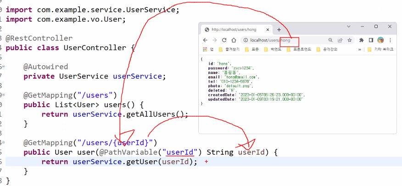Open the Chrome apps grid shortcut
This screenshot has width=402, height=186.
pos(205,50)
